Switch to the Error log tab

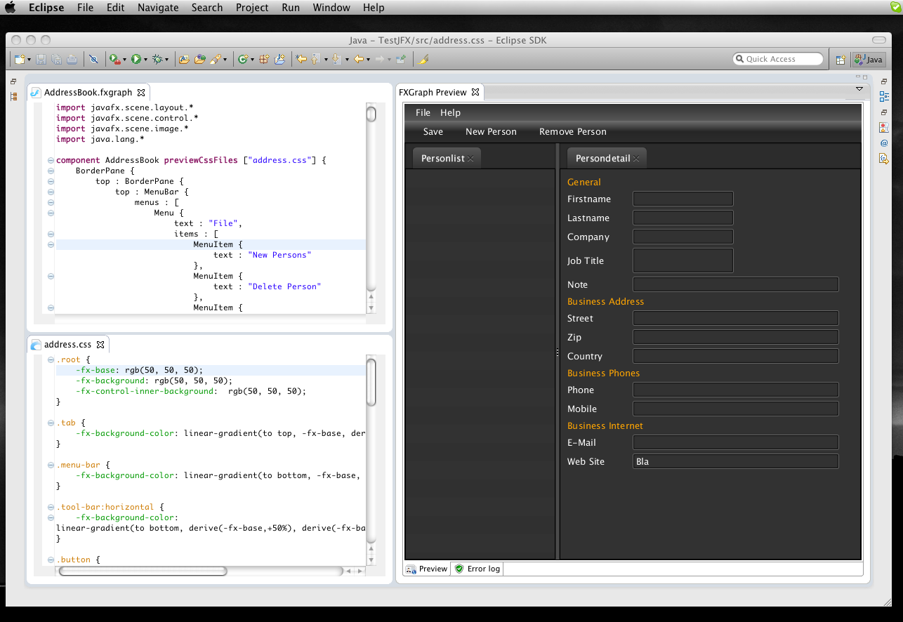pyautogui.click(x=478, y=569)
